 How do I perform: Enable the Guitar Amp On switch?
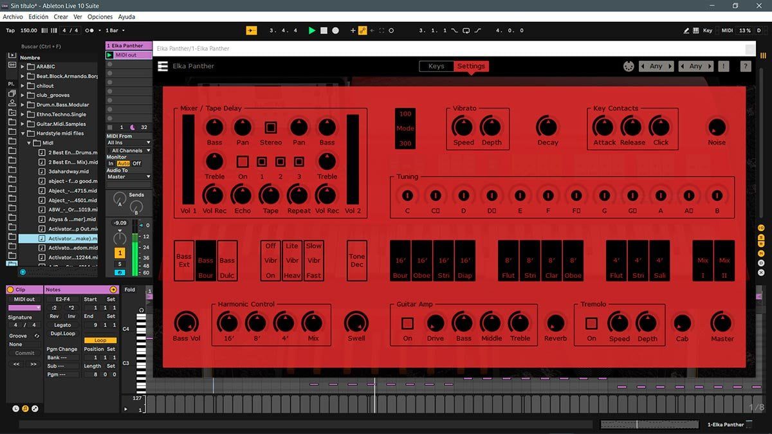coord(407,323)
